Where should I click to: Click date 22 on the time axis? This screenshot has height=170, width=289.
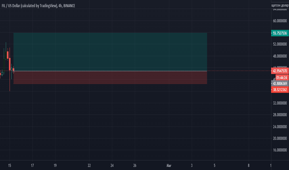(x=89, y=166)
